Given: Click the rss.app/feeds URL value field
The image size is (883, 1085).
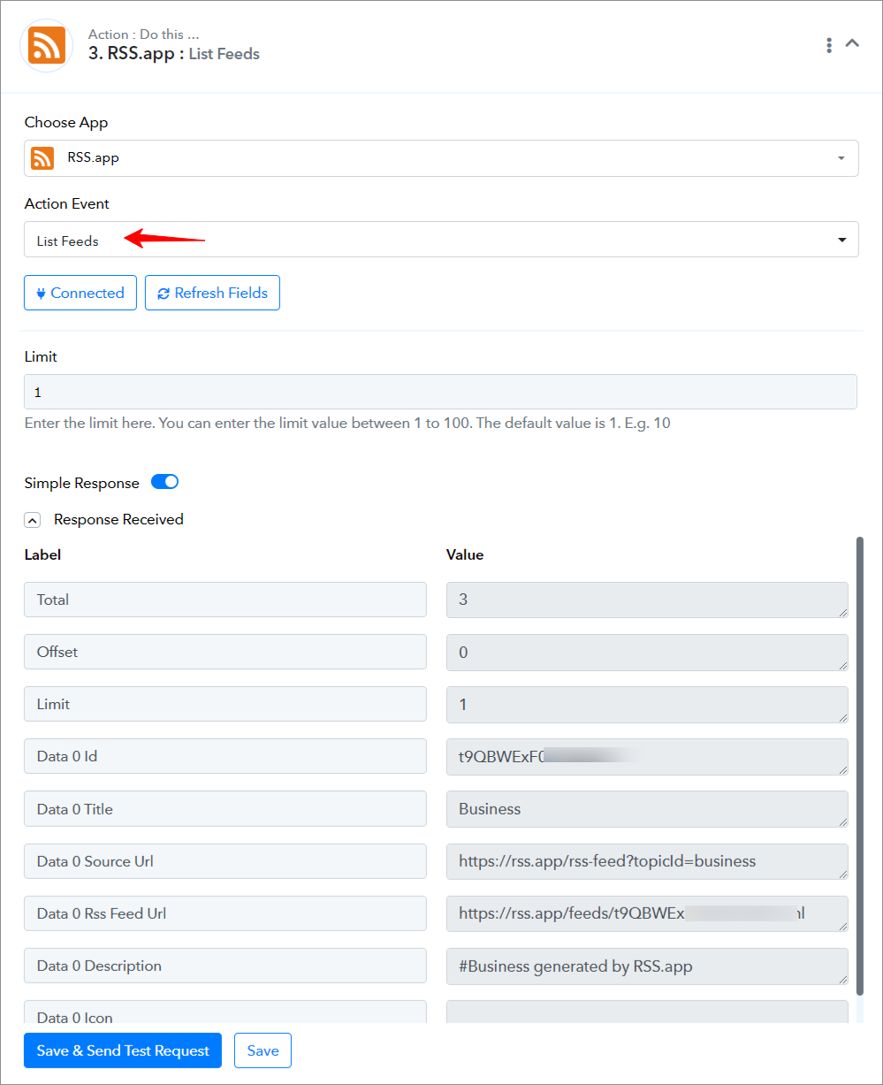Looking at the screenshot, I should pyautogui.click(x=647, y=913).
